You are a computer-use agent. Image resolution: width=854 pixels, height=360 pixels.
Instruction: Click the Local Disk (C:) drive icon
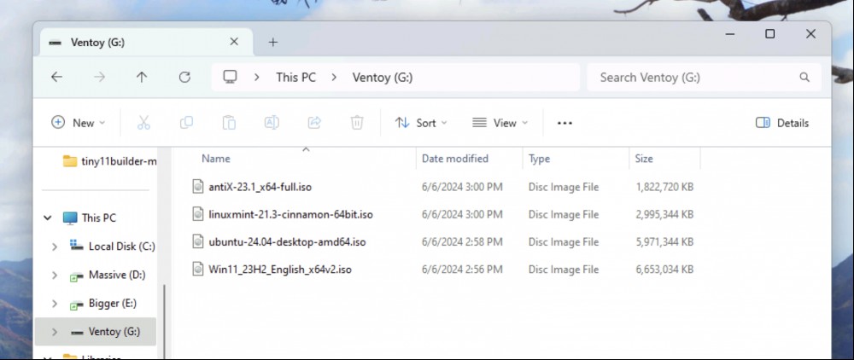[x=77, y=246]
